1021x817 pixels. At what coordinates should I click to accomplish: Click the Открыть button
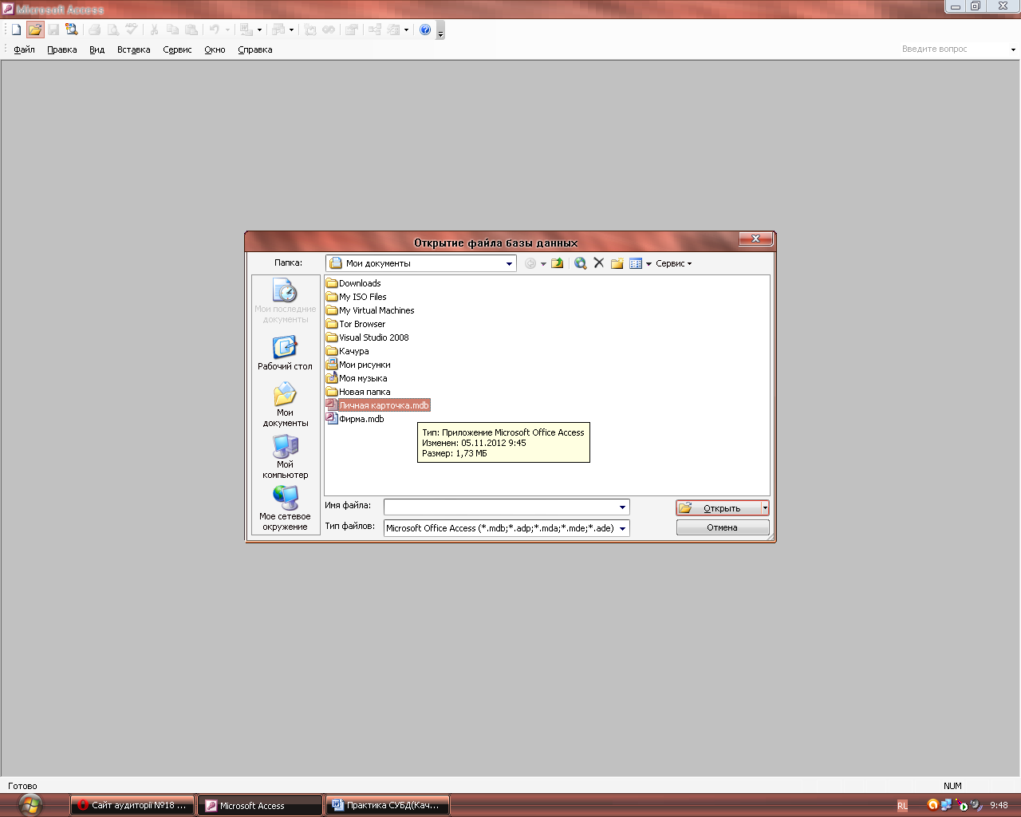click(x=718, y=508)
